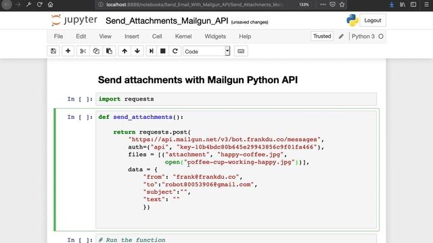Open the Widgets menu
433x243 pixels.
(215, 36)
